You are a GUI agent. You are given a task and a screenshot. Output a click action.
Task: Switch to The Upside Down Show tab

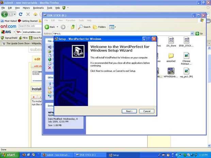(x=22, y=43)
